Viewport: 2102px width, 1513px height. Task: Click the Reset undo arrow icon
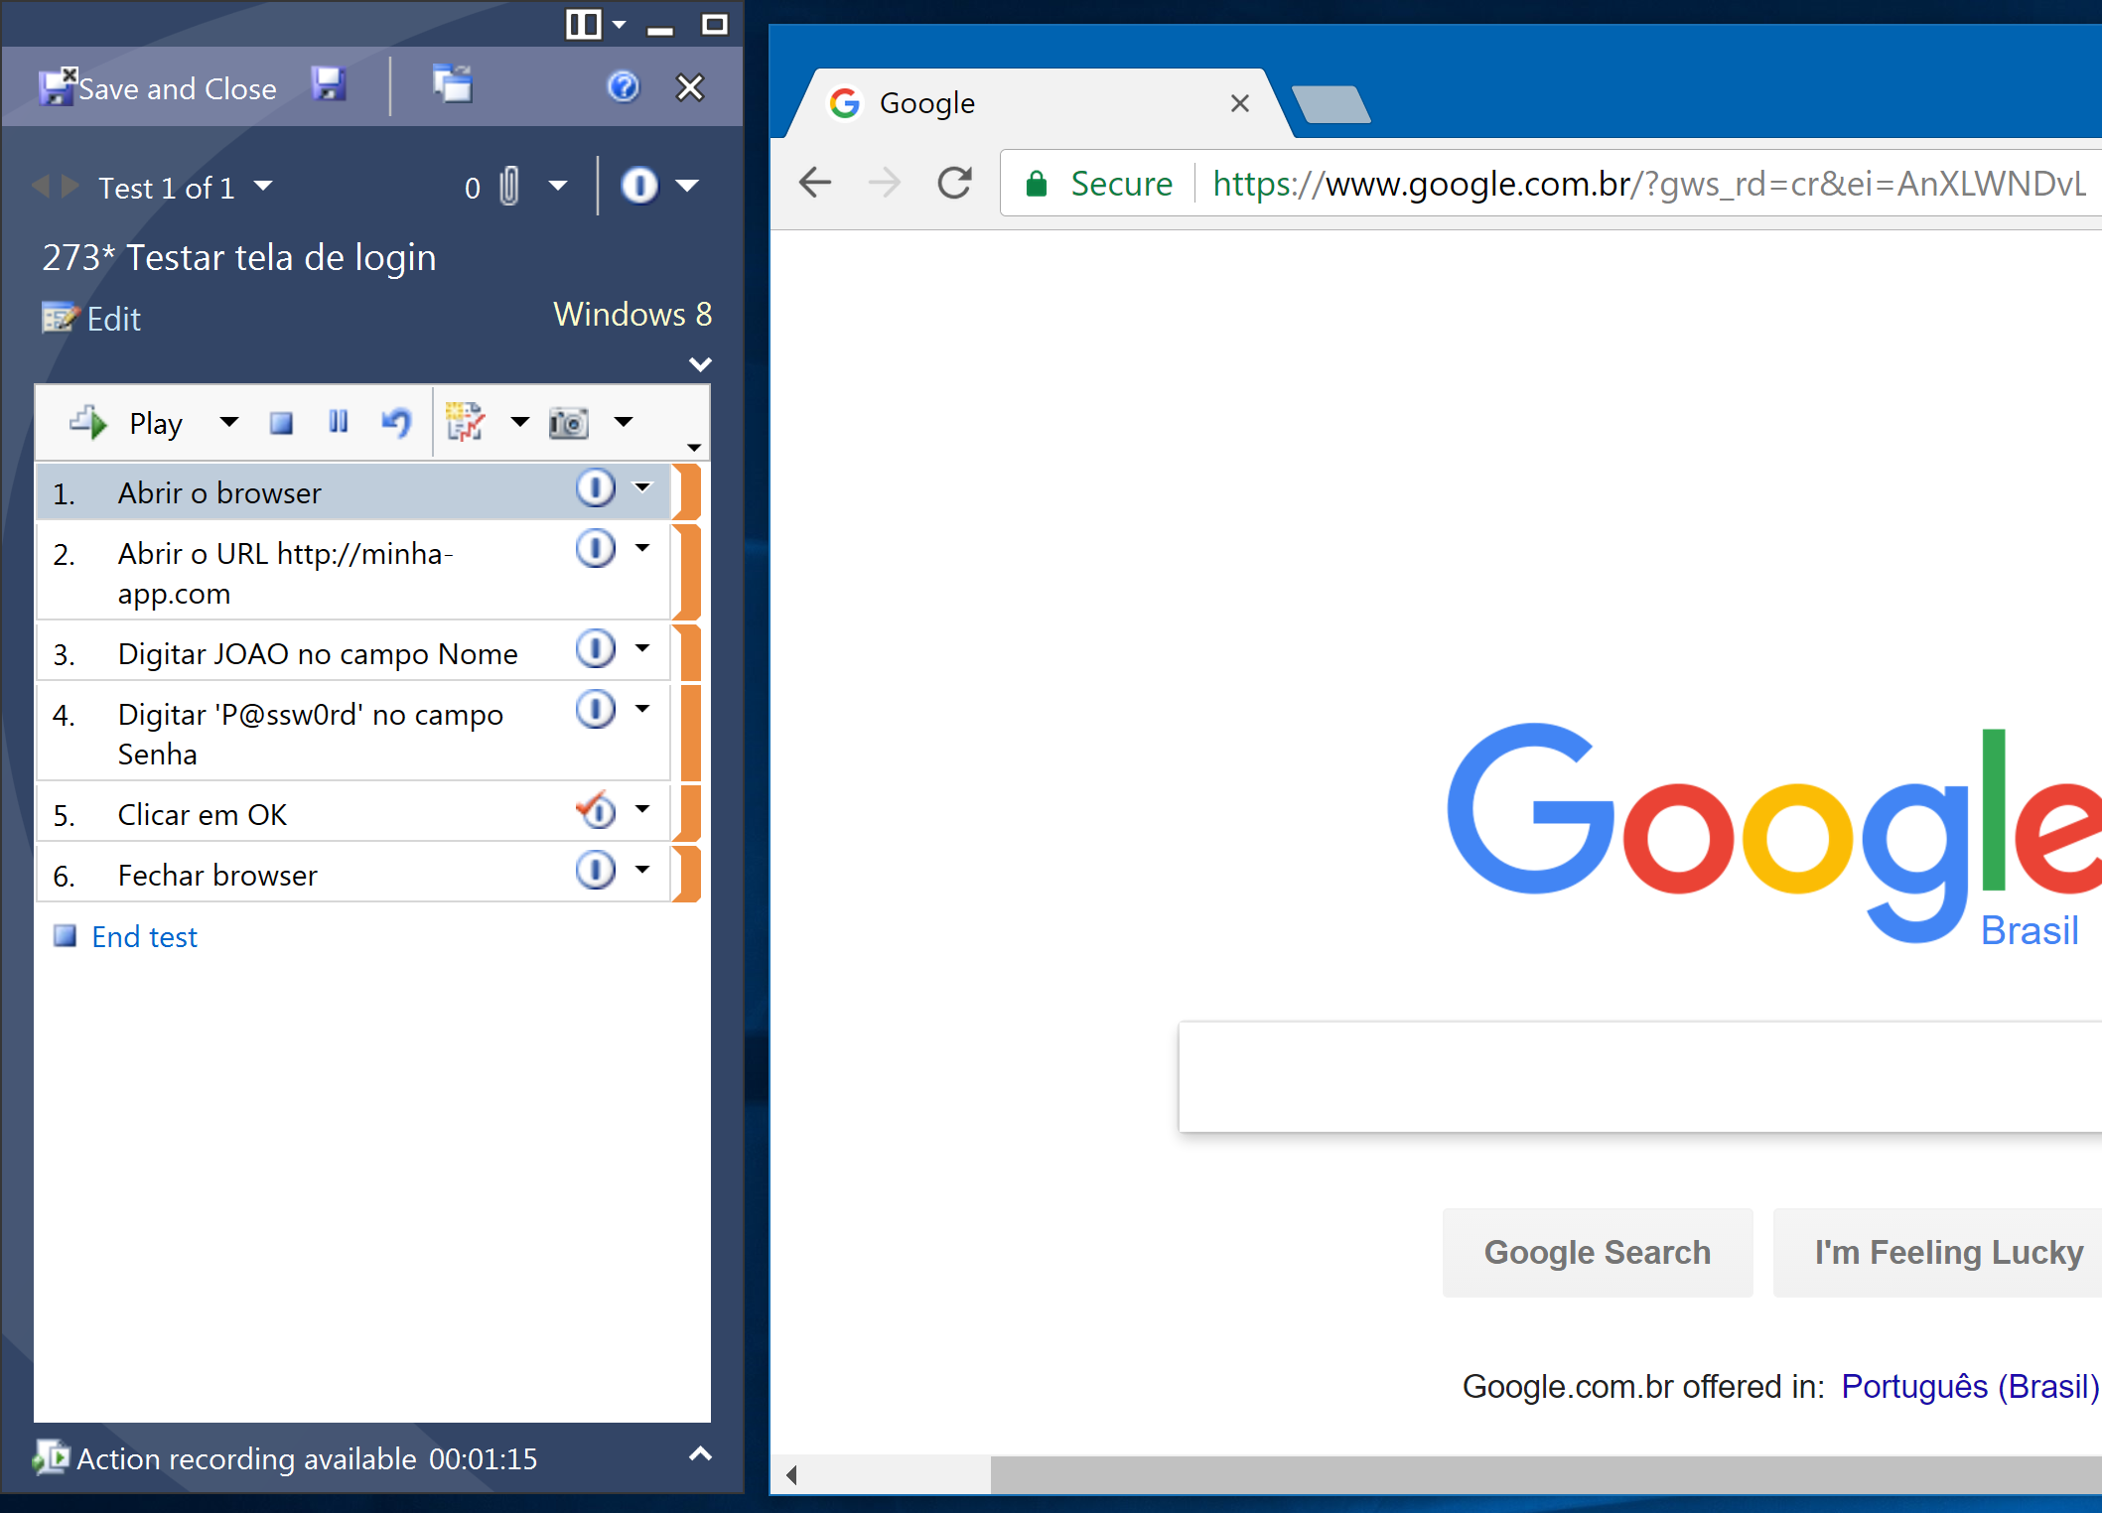396,423
